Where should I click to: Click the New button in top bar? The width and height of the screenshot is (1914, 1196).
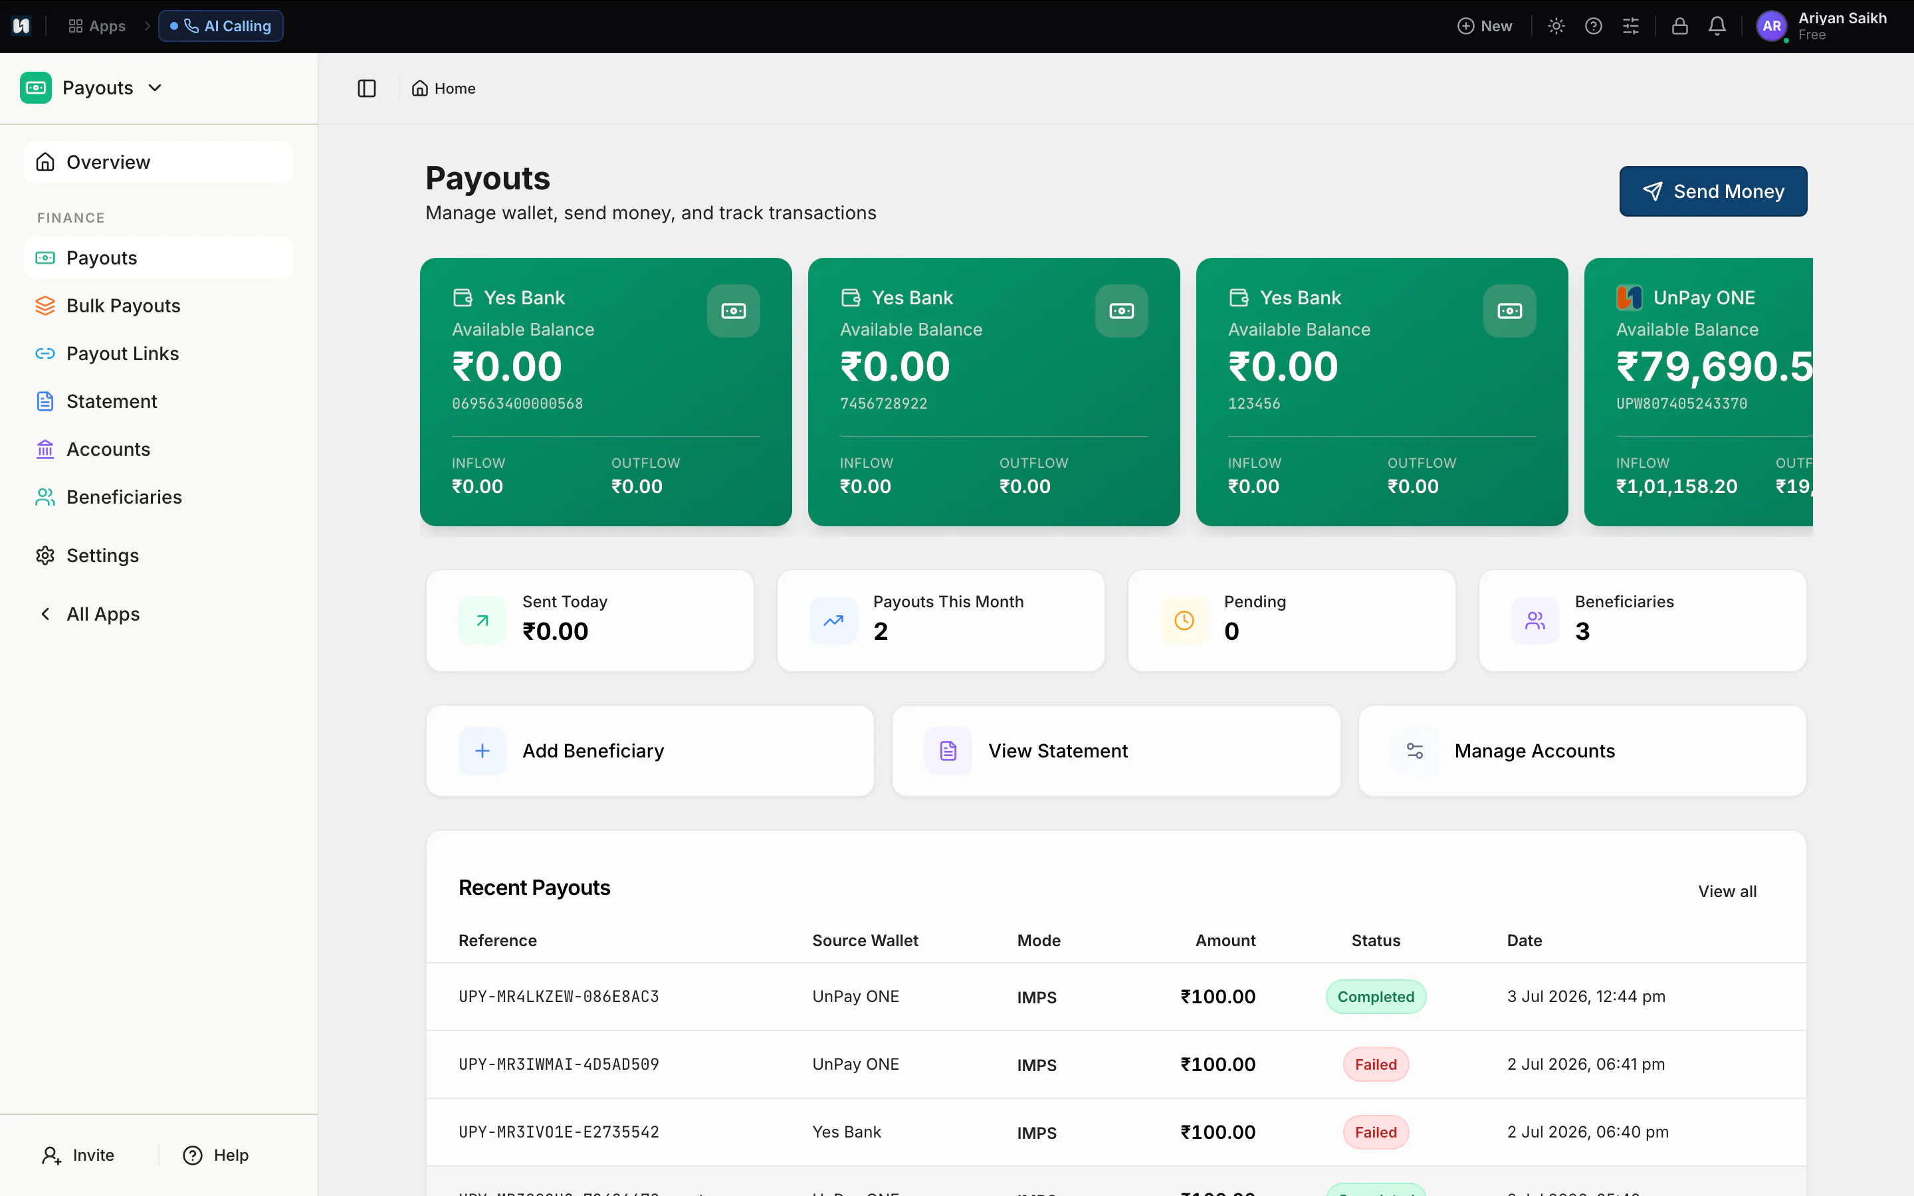coord(1485,26)
